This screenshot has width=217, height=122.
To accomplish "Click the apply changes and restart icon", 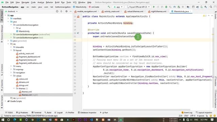I will [158, 7].
